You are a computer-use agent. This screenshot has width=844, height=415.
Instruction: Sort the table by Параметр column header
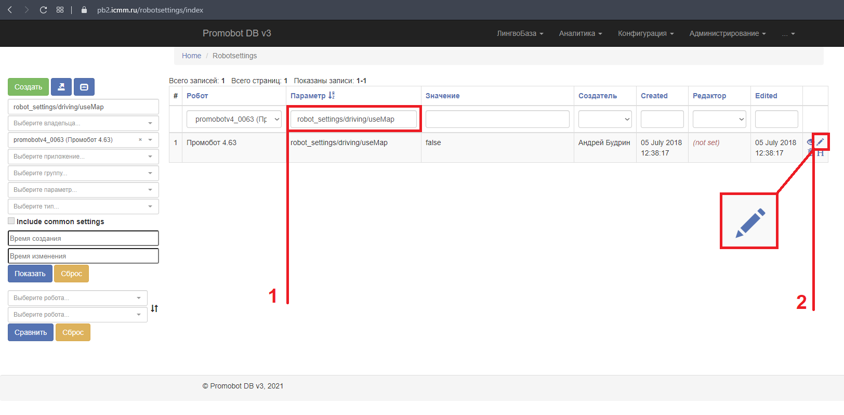(308, 96)
